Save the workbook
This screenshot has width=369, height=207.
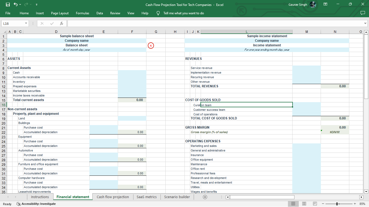[7, 5]
